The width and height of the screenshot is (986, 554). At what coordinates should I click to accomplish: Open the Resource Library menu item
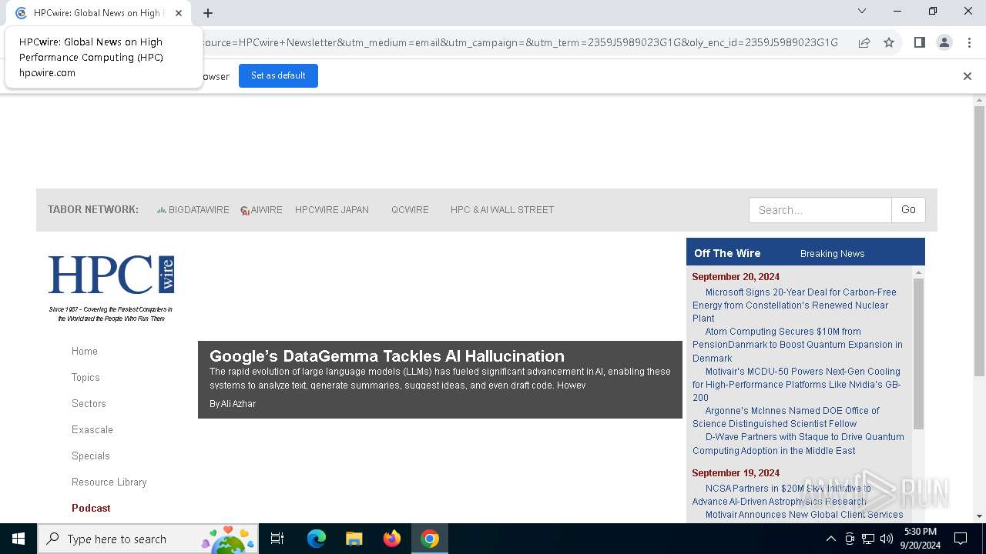coord(109,482)
